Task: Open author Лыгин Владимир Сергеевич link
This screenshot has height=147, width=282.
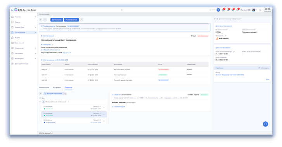Action: (x=230, y=75)
